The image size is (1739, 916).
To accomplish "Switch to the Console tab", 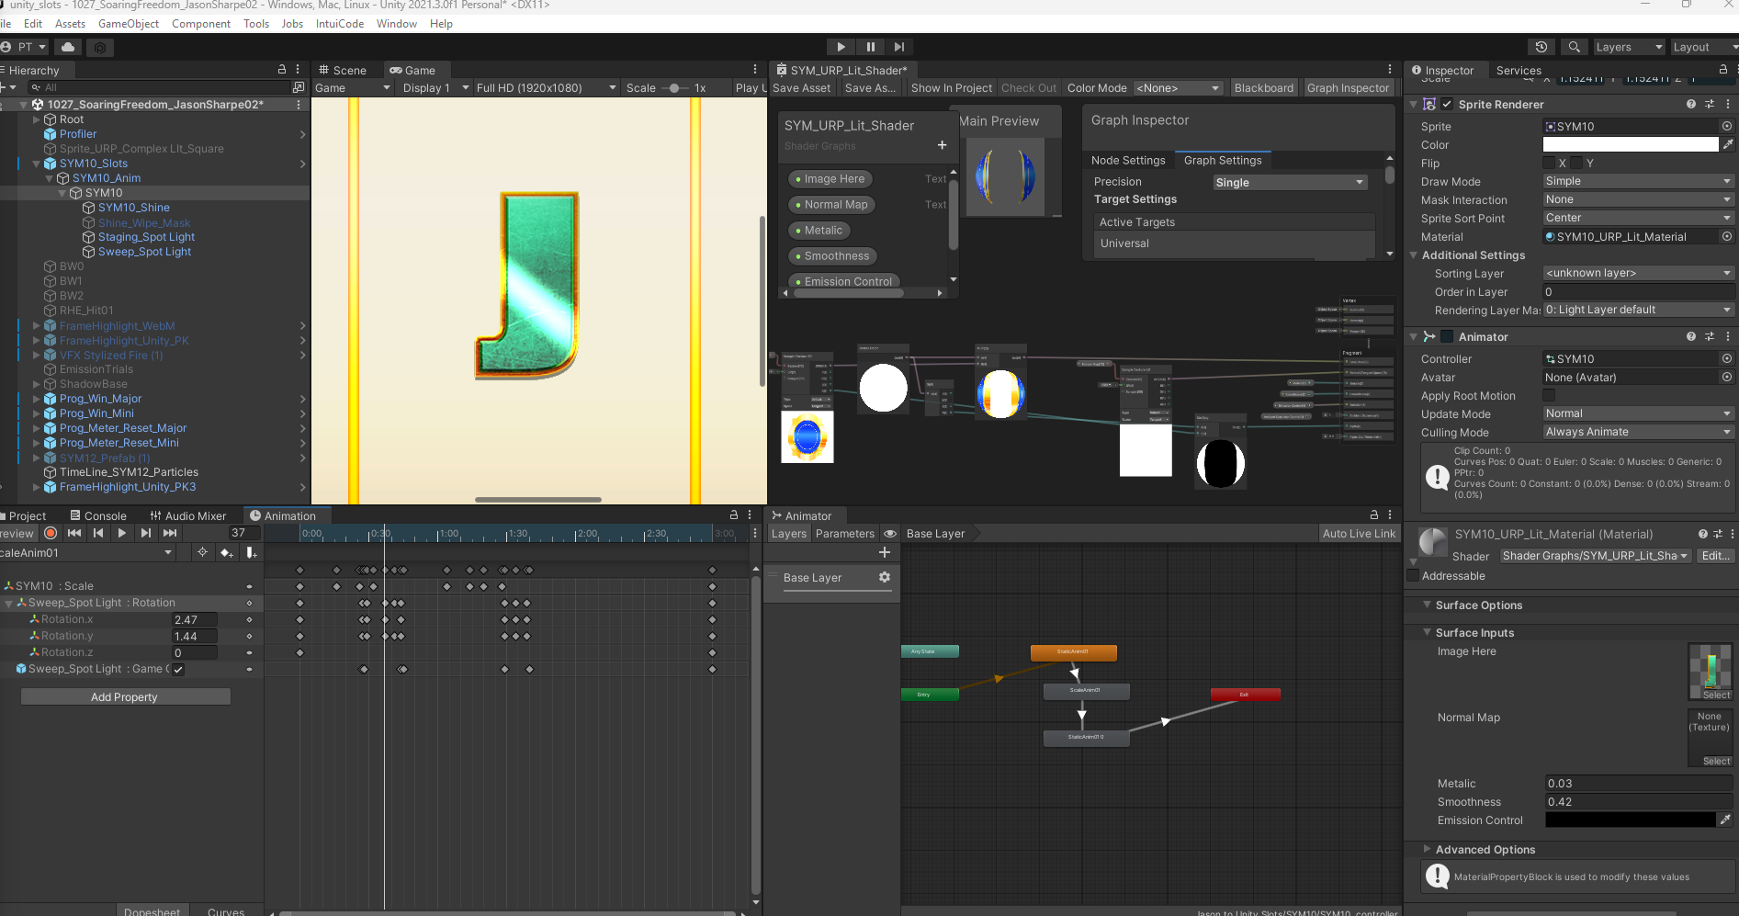I will pyautogui.click(x=98, y=515).
